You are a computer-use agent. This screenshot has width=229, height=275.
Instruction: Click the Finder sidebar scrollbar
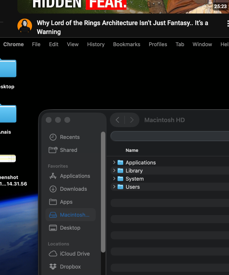[x=103, y=192]
